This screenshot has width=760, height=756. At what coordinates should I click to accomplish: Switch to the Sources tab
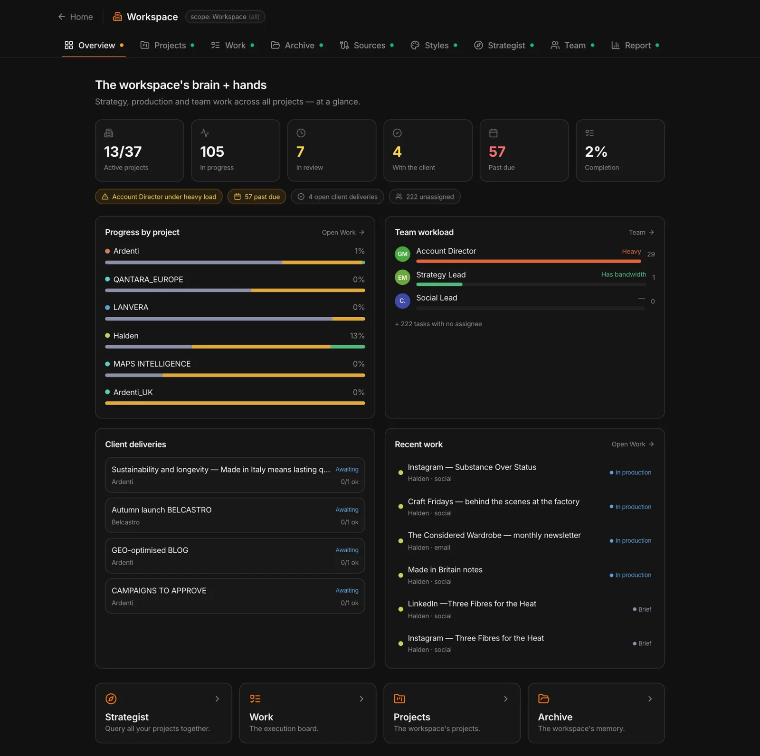[366, 45]
